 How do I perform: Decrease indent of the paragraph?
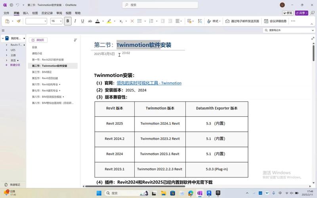tap(162, 21)
